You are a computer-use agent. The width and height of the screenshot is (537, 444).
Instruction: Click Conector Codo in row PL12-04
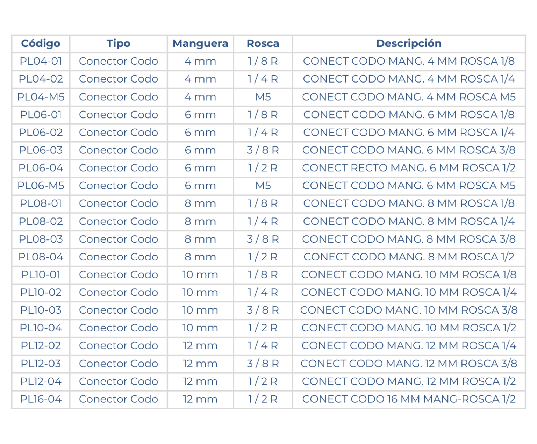119,381
